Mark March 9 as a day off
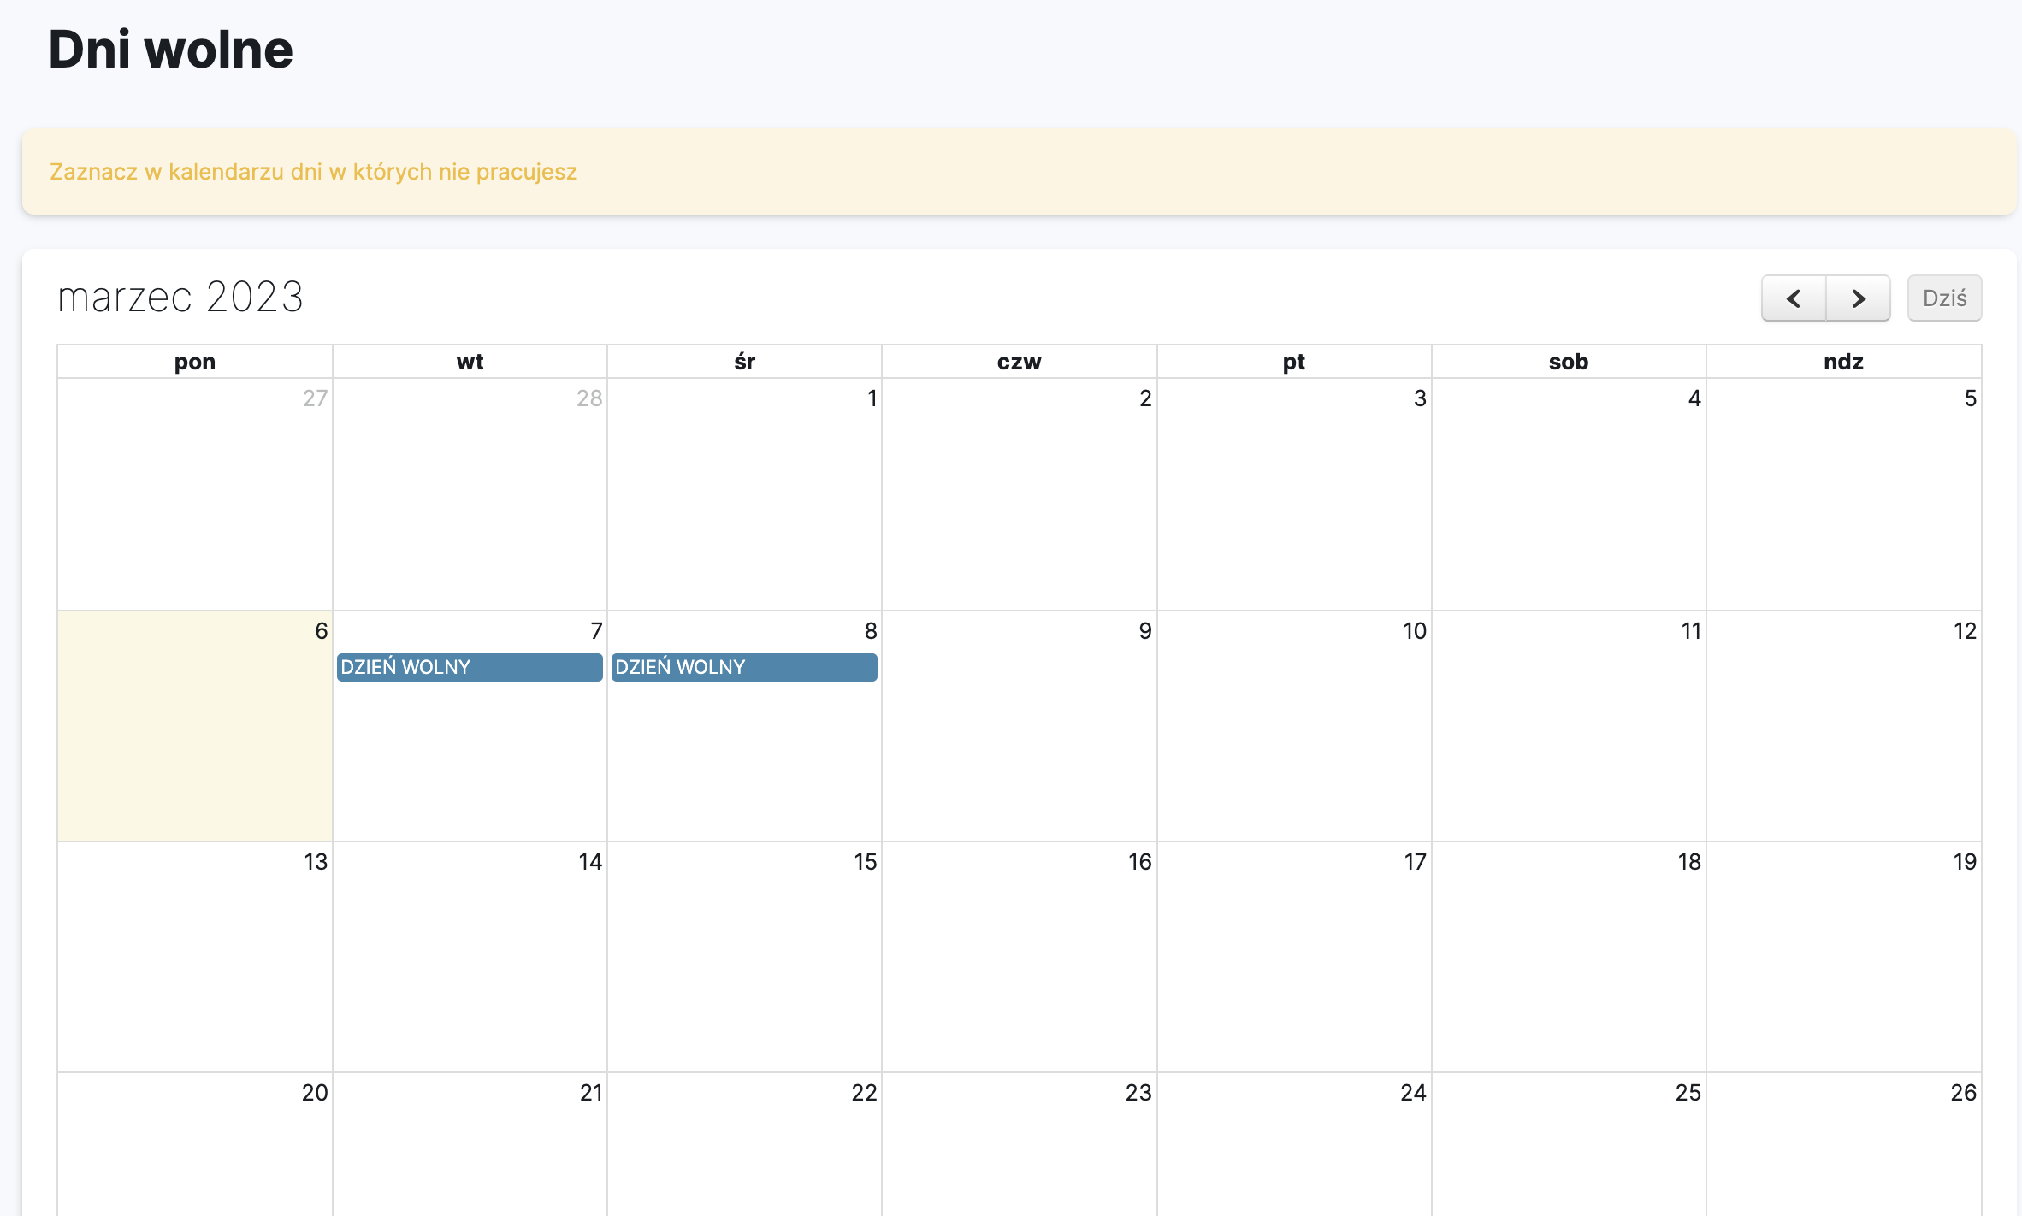The width and height of the screenshot is (2022, 1216). click(x=1019, y=735)
